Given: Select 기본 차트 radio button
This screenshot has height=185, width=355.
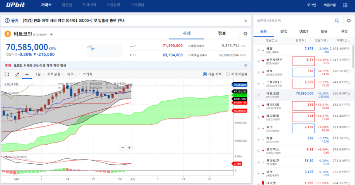Looking at the screenshot, I should coord(205,74).
